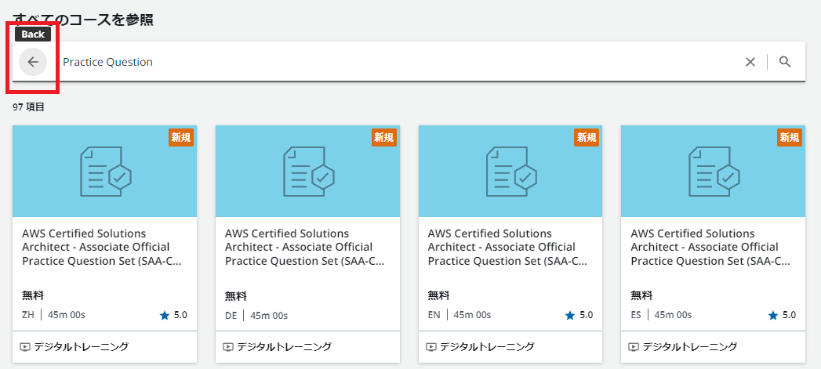The width and height of the screenshot is (821, 369).
Task: Click the 新規 badge on ZH course
Action: 181,137
